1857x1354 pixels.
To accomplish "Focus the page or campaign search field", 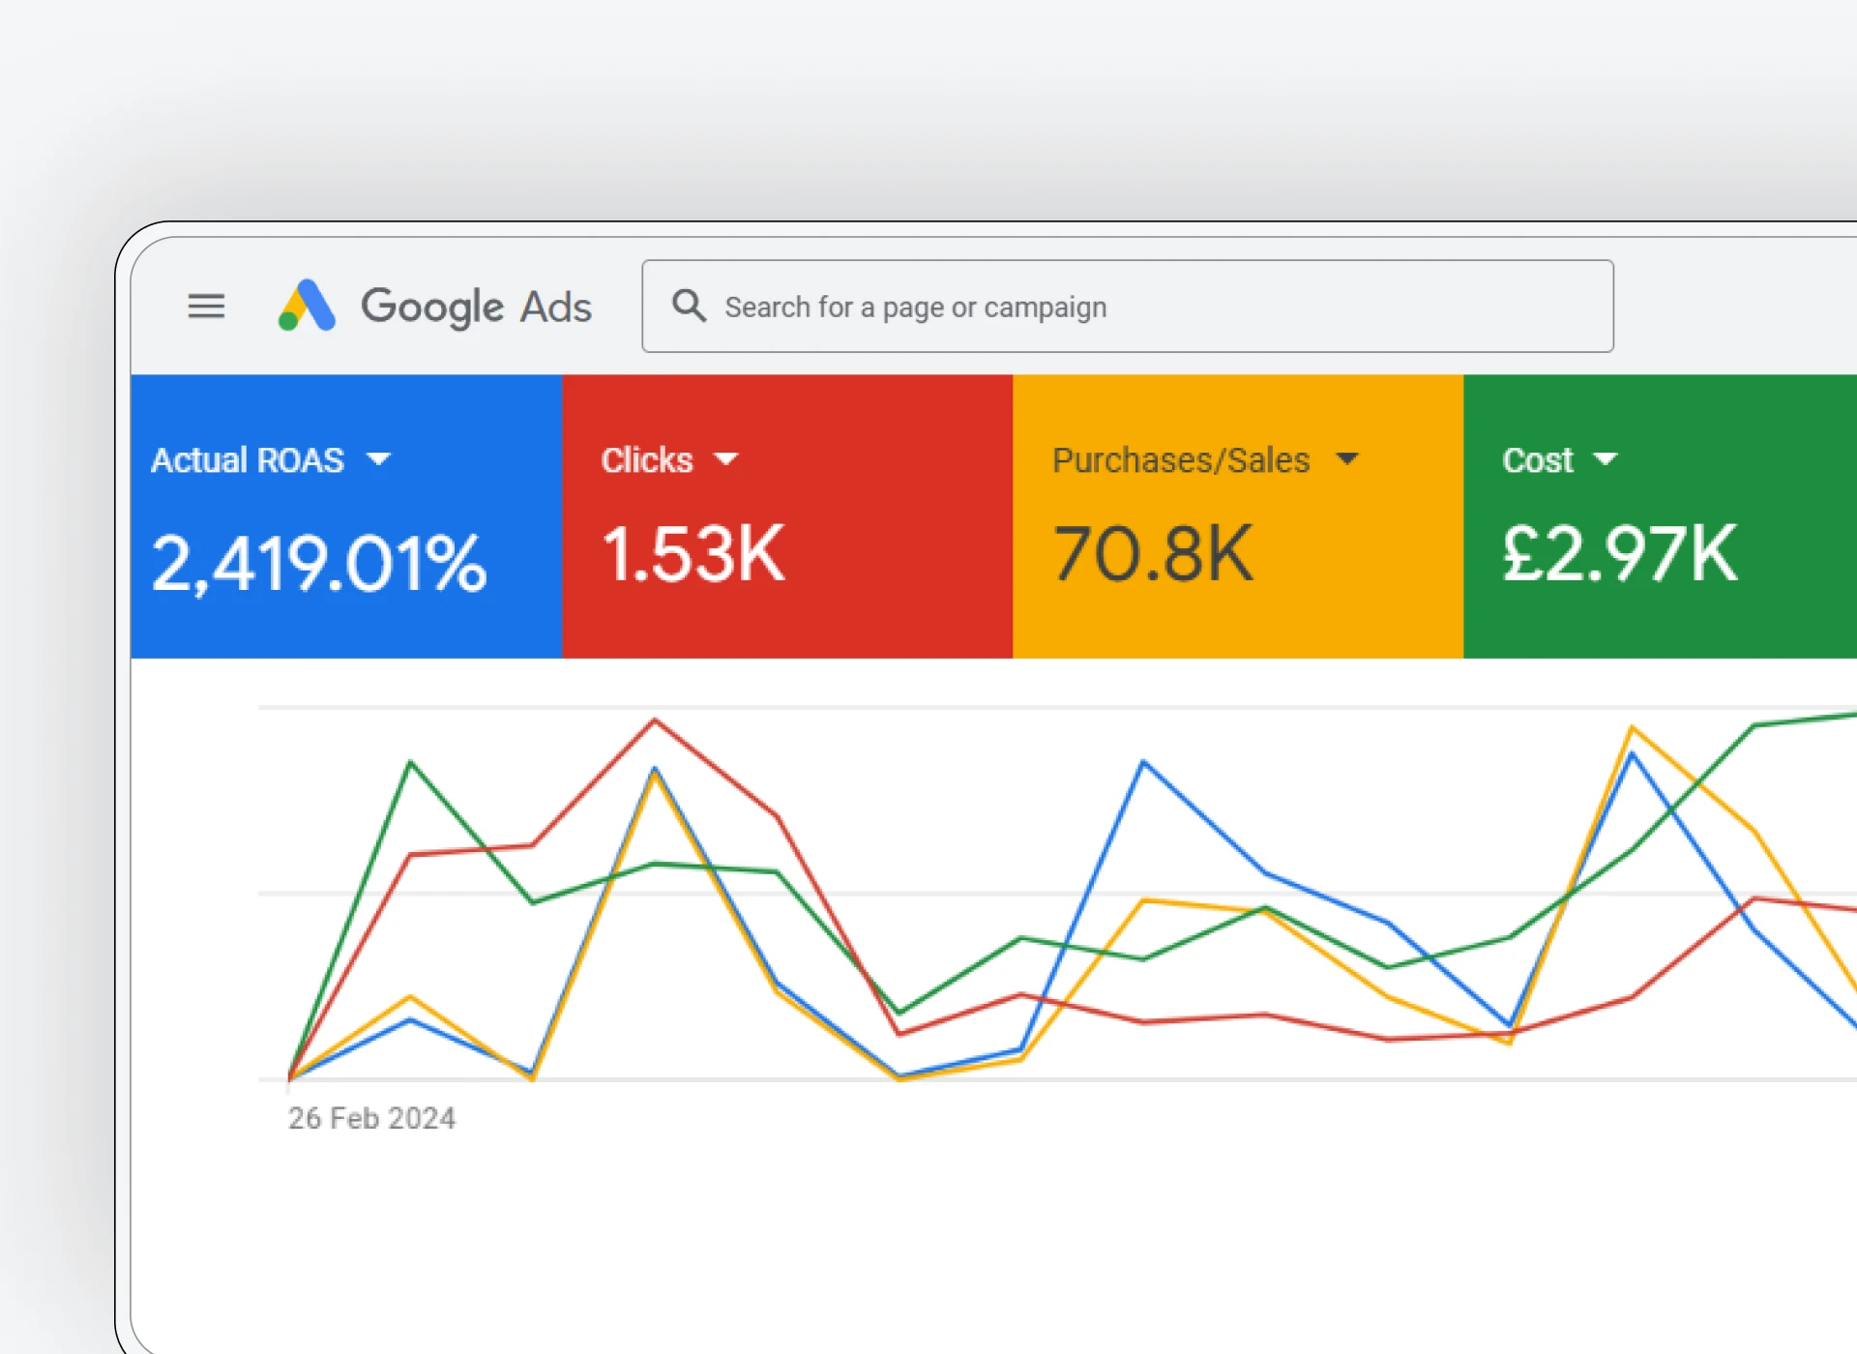I will (x=1127, y=306).
